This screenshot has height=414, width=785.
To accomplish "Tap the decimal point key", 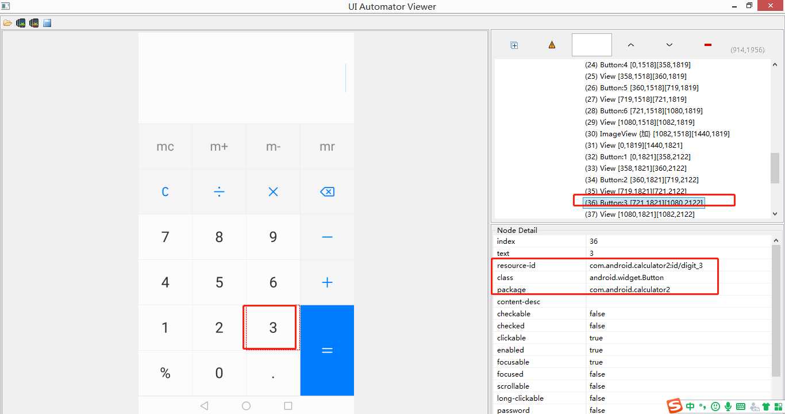I will [273, 373].
